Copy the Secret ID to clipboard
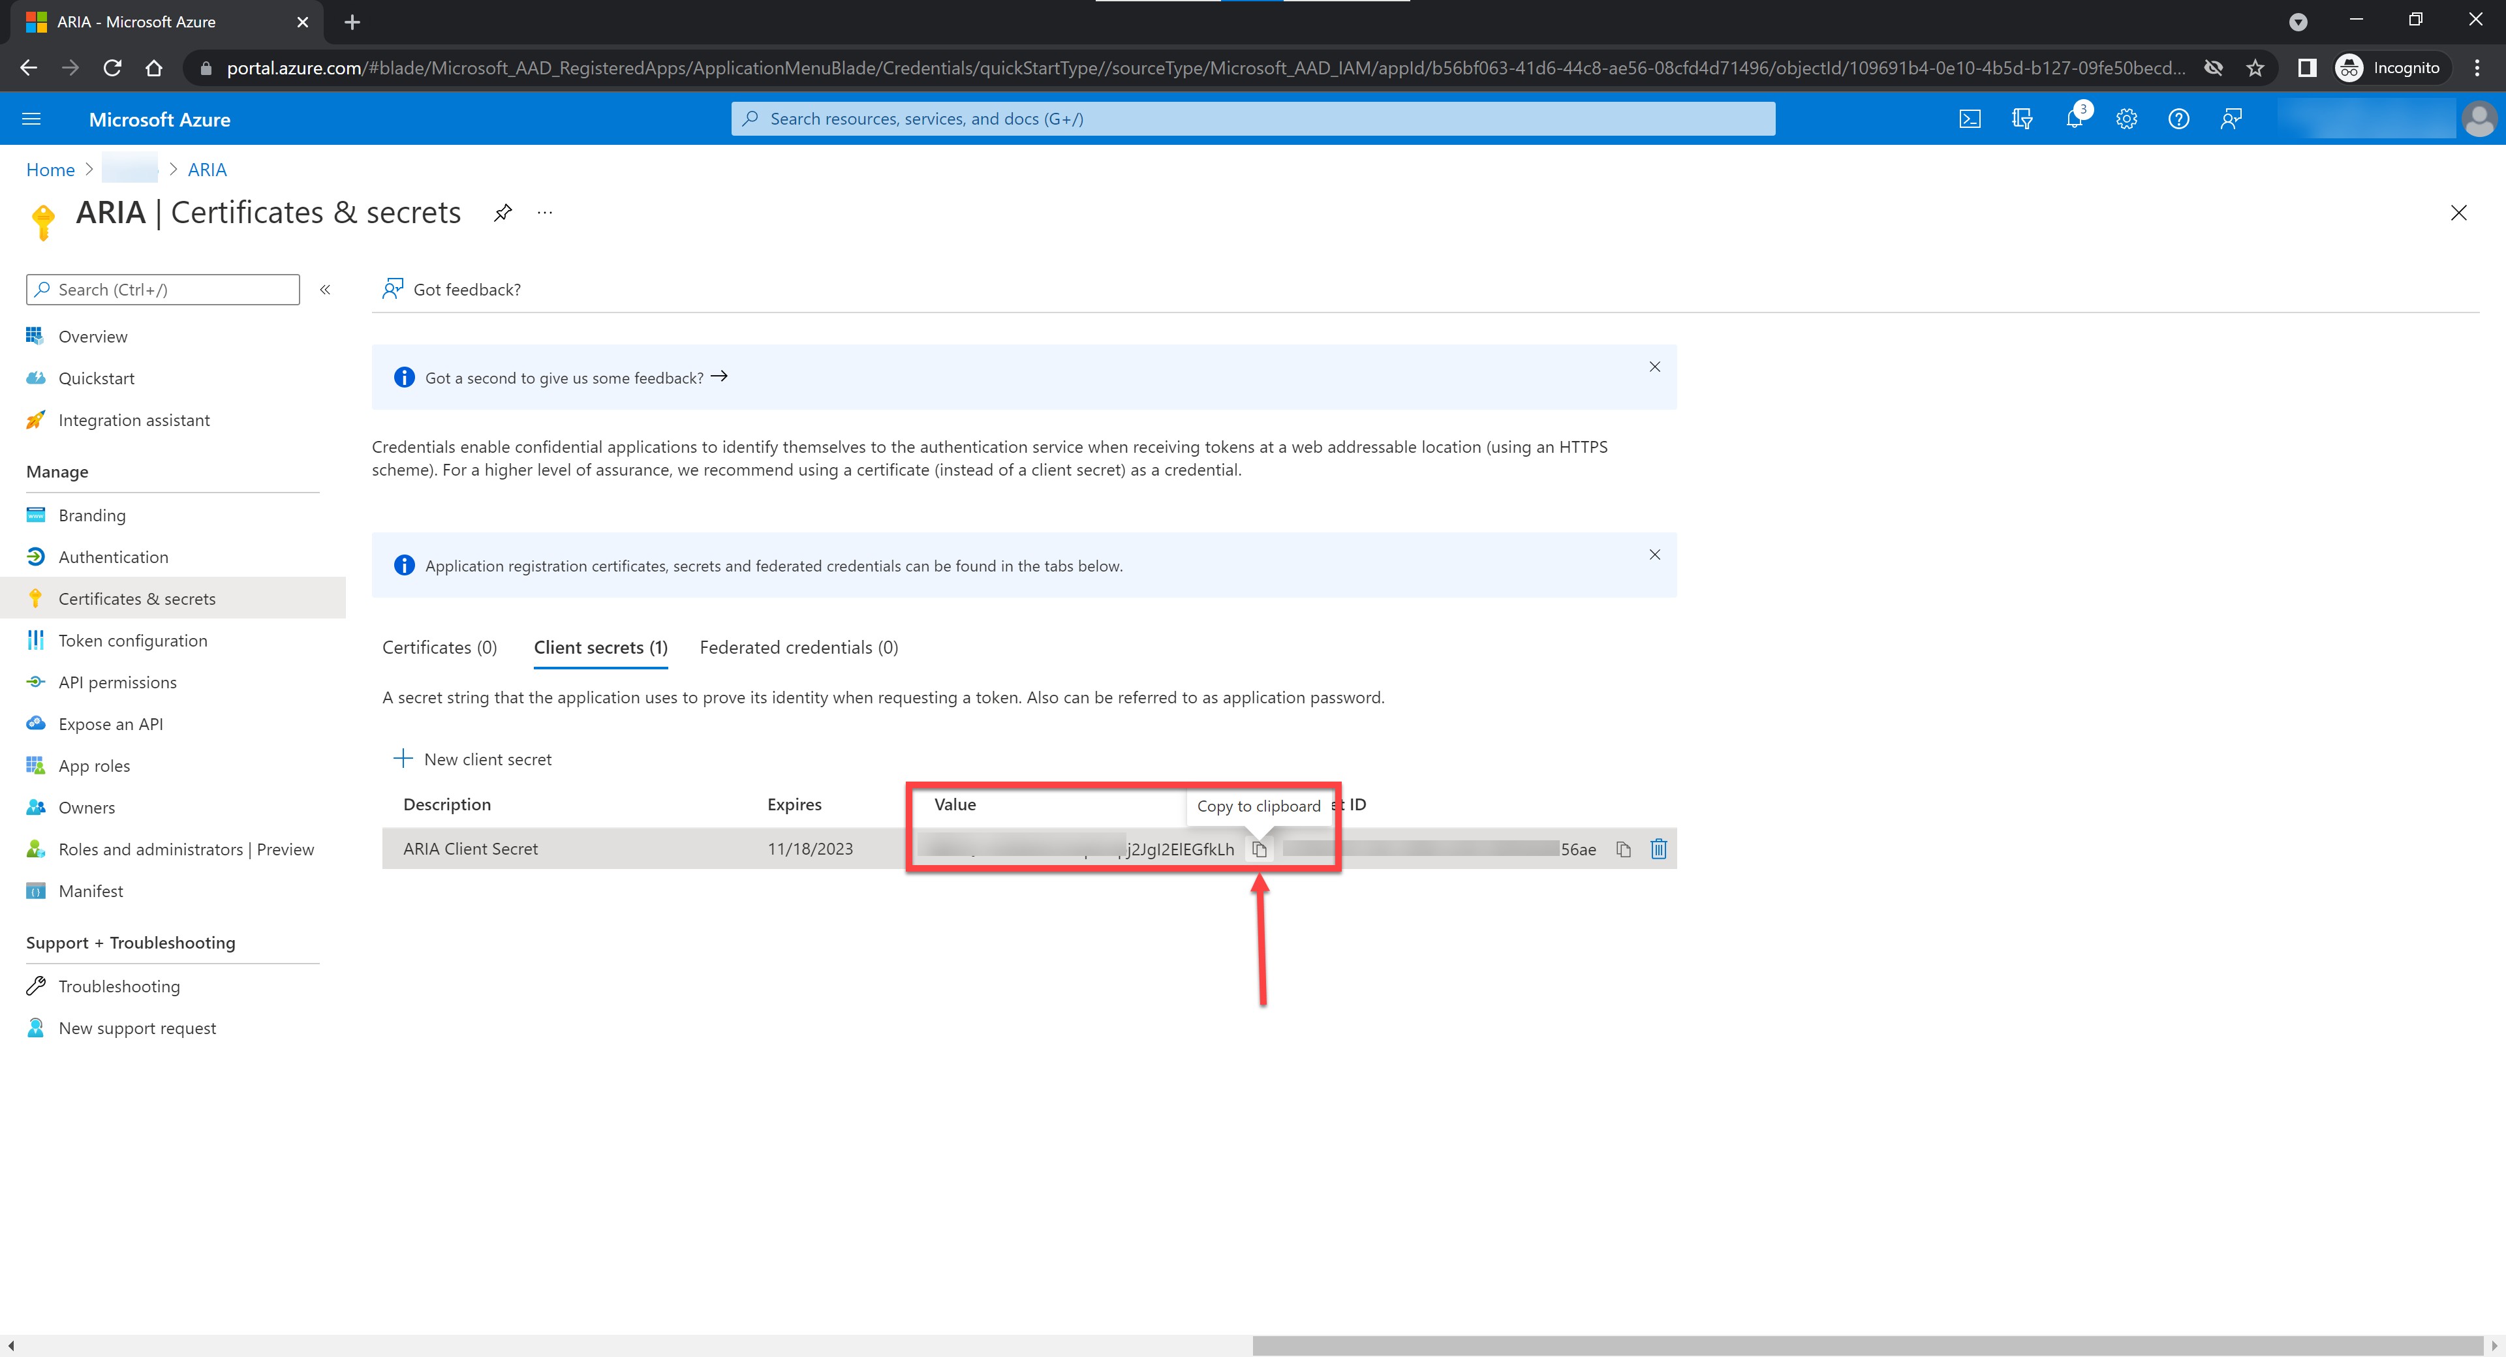2506x1357 pixels. click(1622, 849)
